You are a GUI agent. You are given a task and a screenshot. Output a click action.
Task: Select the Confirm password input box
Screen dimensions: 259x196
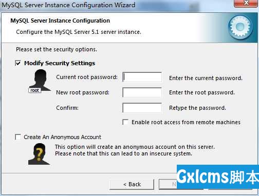click(x=142, y=108)
